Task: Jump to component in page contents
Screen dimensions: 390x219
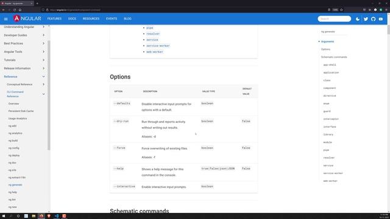Action: tap(330, 88)
